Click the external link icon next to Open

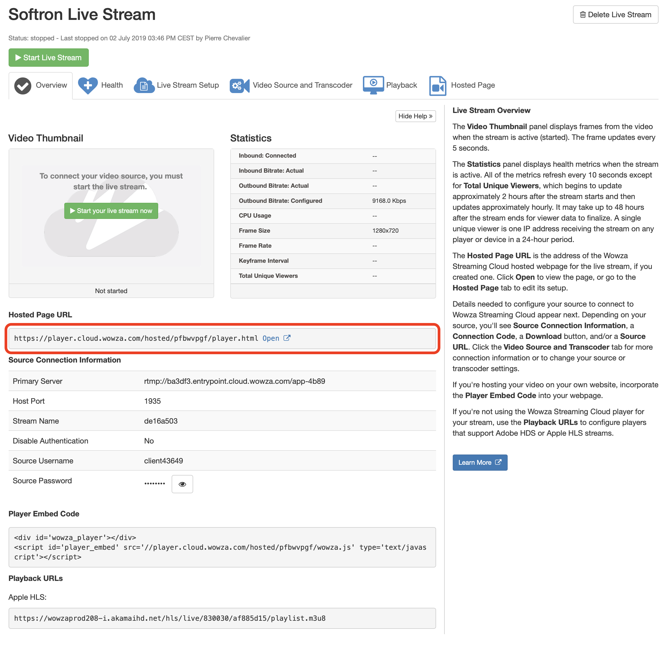coord(287,338)
